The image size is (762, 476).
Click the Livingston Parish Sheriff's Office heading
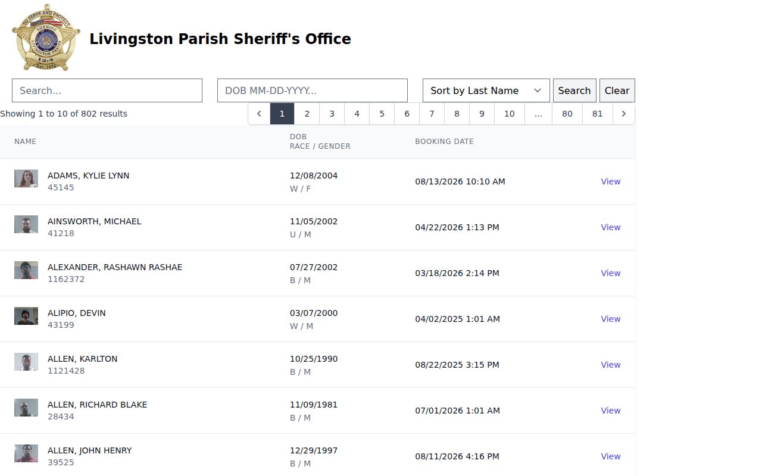pyautogui.click(x=220, y=39)
